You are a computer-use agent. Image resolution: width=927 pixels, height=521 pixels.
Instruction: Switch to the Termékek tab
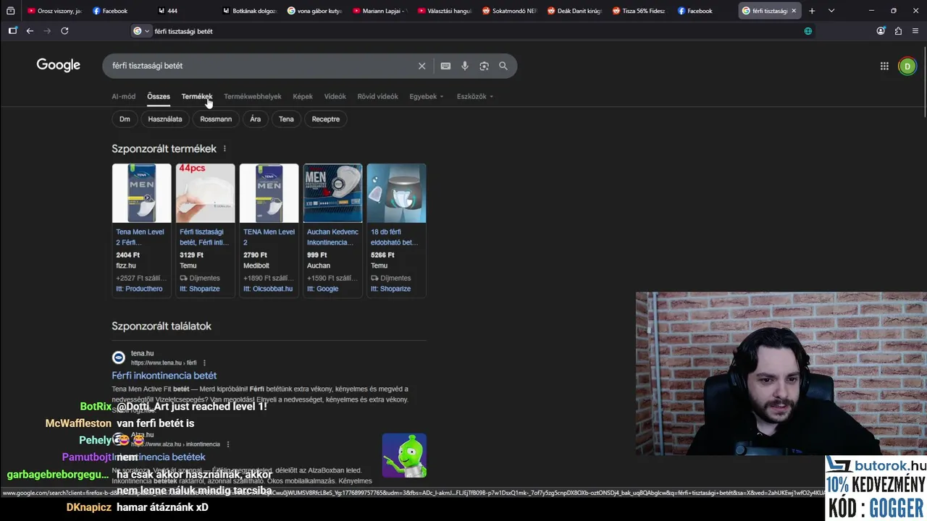197,96
